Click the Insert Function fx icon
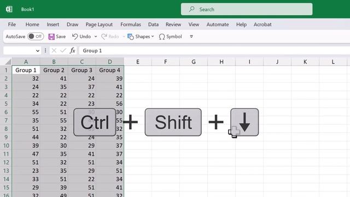 click(72, 50)
